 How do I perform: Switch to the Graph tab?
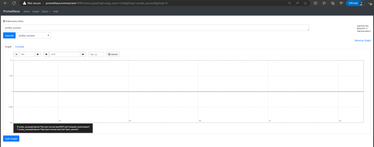tap(8, 46)
